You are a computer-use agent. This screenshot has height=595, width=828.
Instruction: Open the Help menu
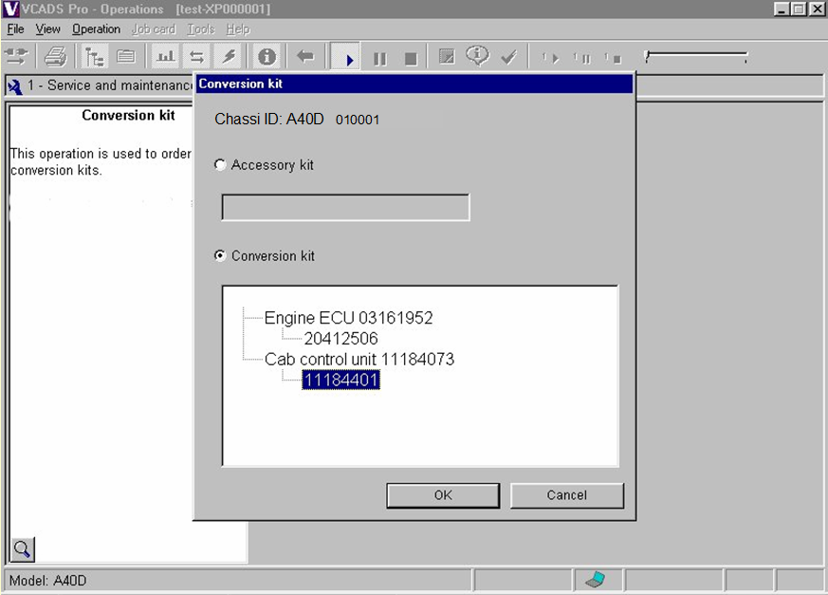238,29
